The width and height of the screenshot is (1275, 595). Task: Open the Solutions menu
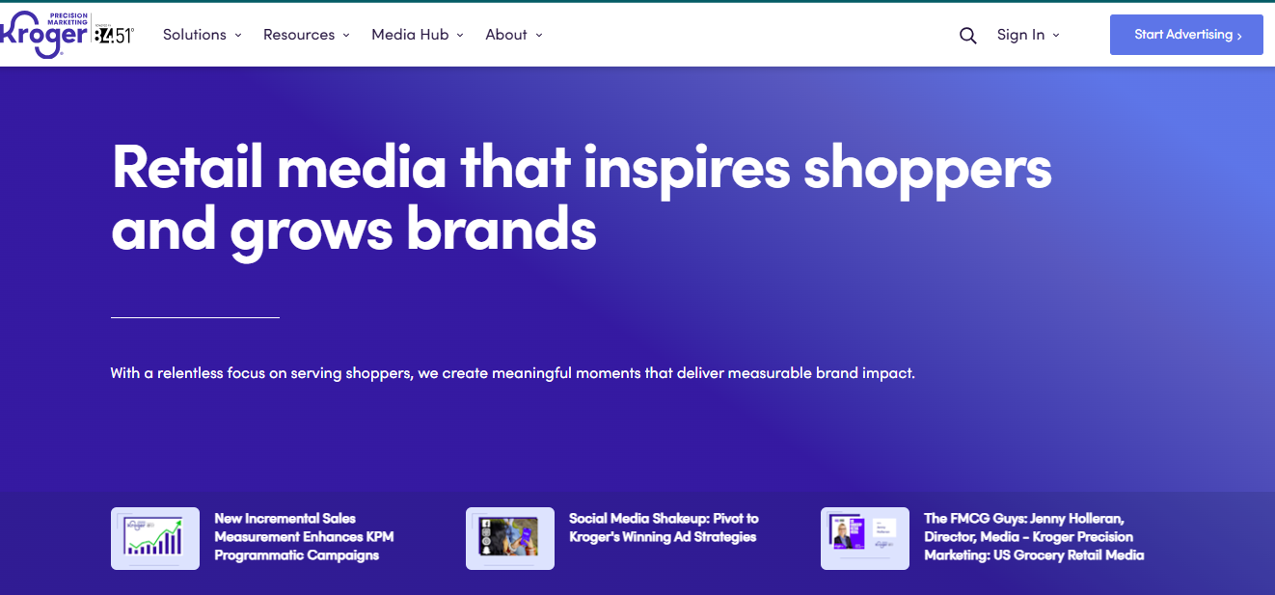[x=195, y=35]
